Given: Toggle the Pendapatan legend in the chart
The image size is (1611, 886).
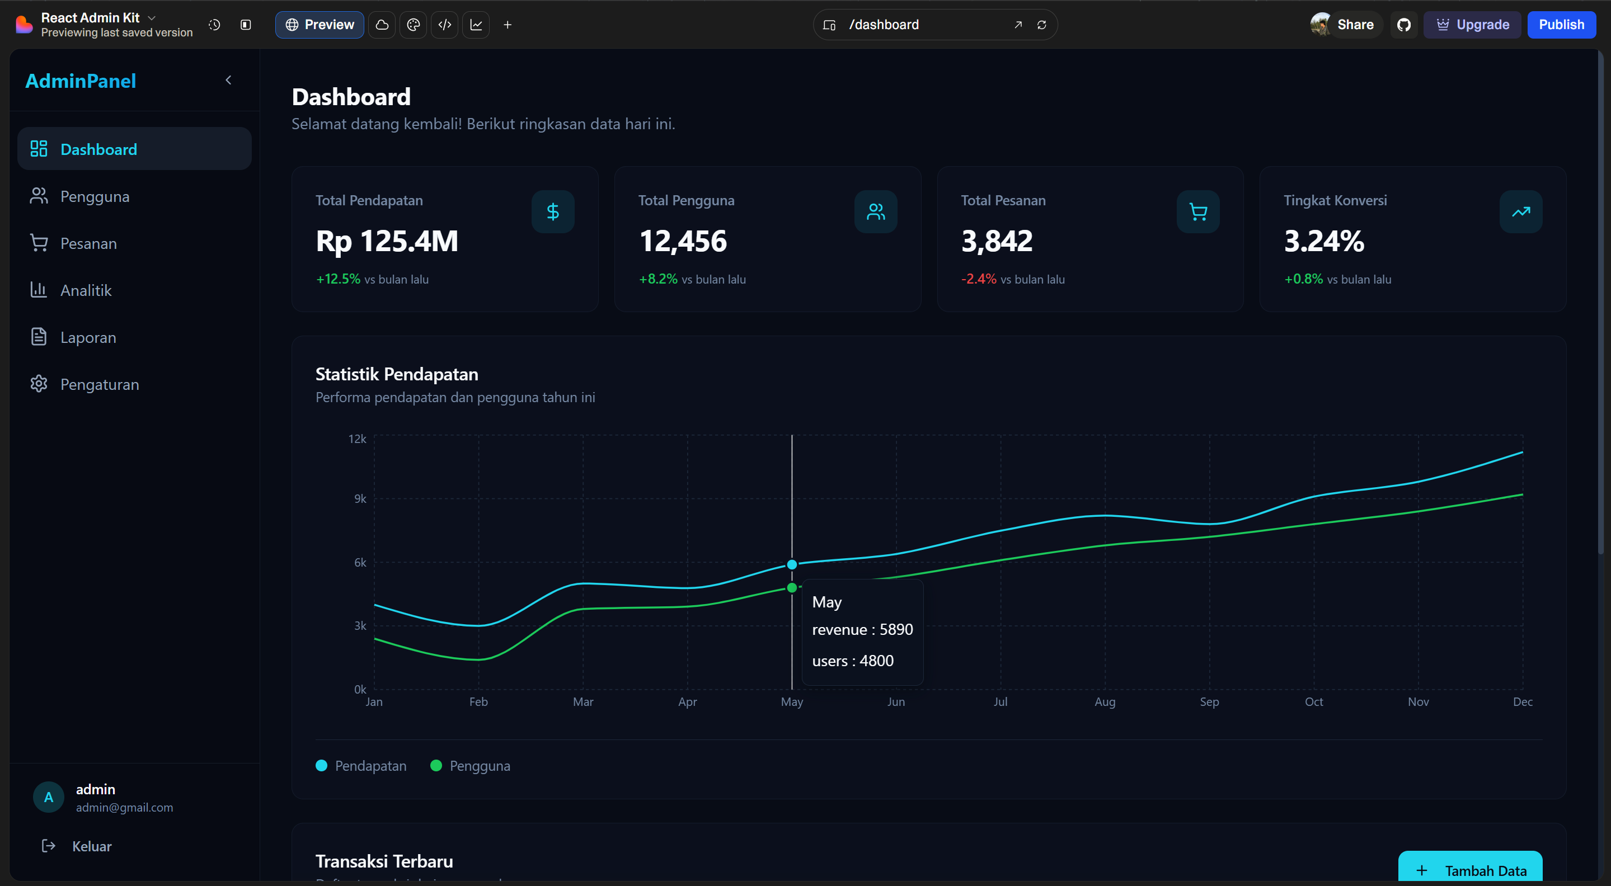Looking at the screenshot, I should pos(361,765).
